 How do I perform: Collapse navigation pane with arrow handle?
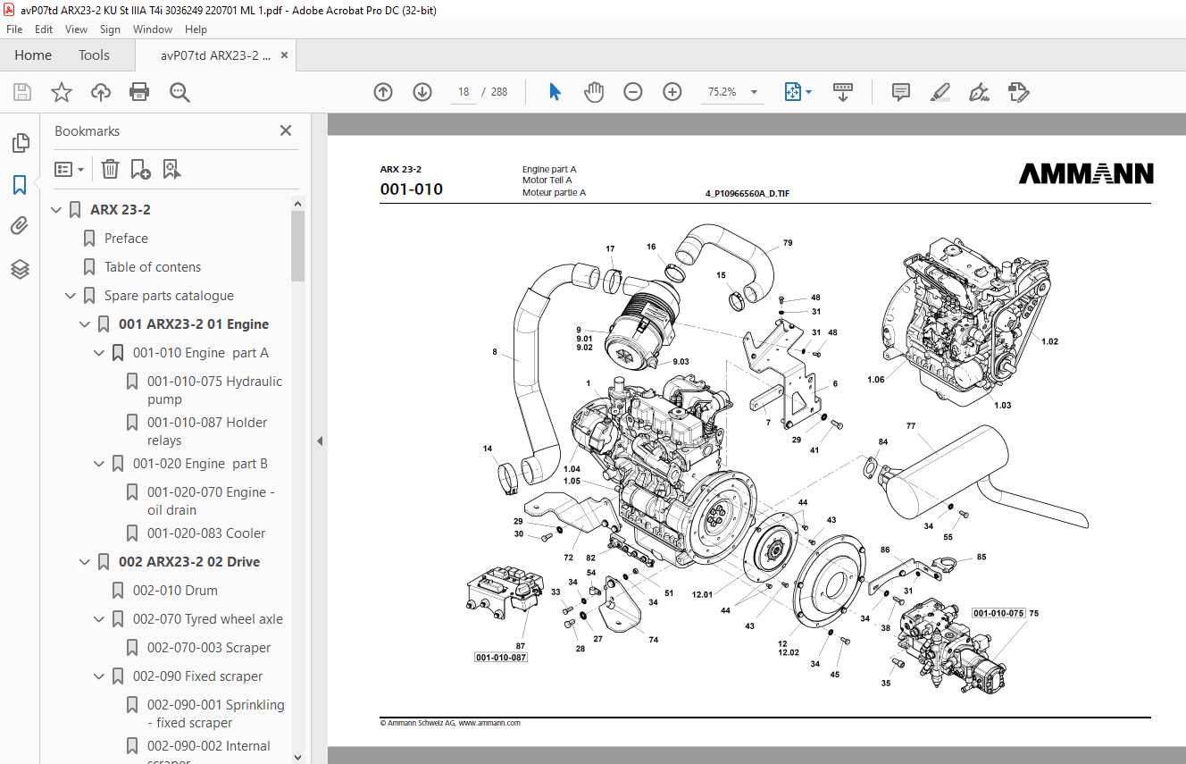tap(320, 441)
